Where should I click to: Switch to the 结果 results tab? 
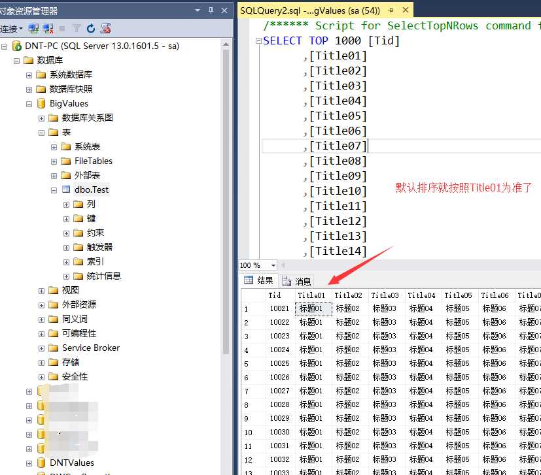point(259,280)
